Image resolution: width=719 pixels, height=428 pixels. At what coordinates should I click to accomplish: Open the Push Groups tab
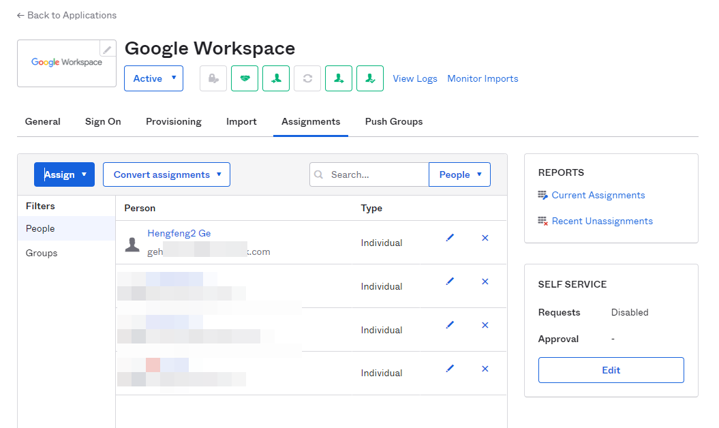pos(394,121)
